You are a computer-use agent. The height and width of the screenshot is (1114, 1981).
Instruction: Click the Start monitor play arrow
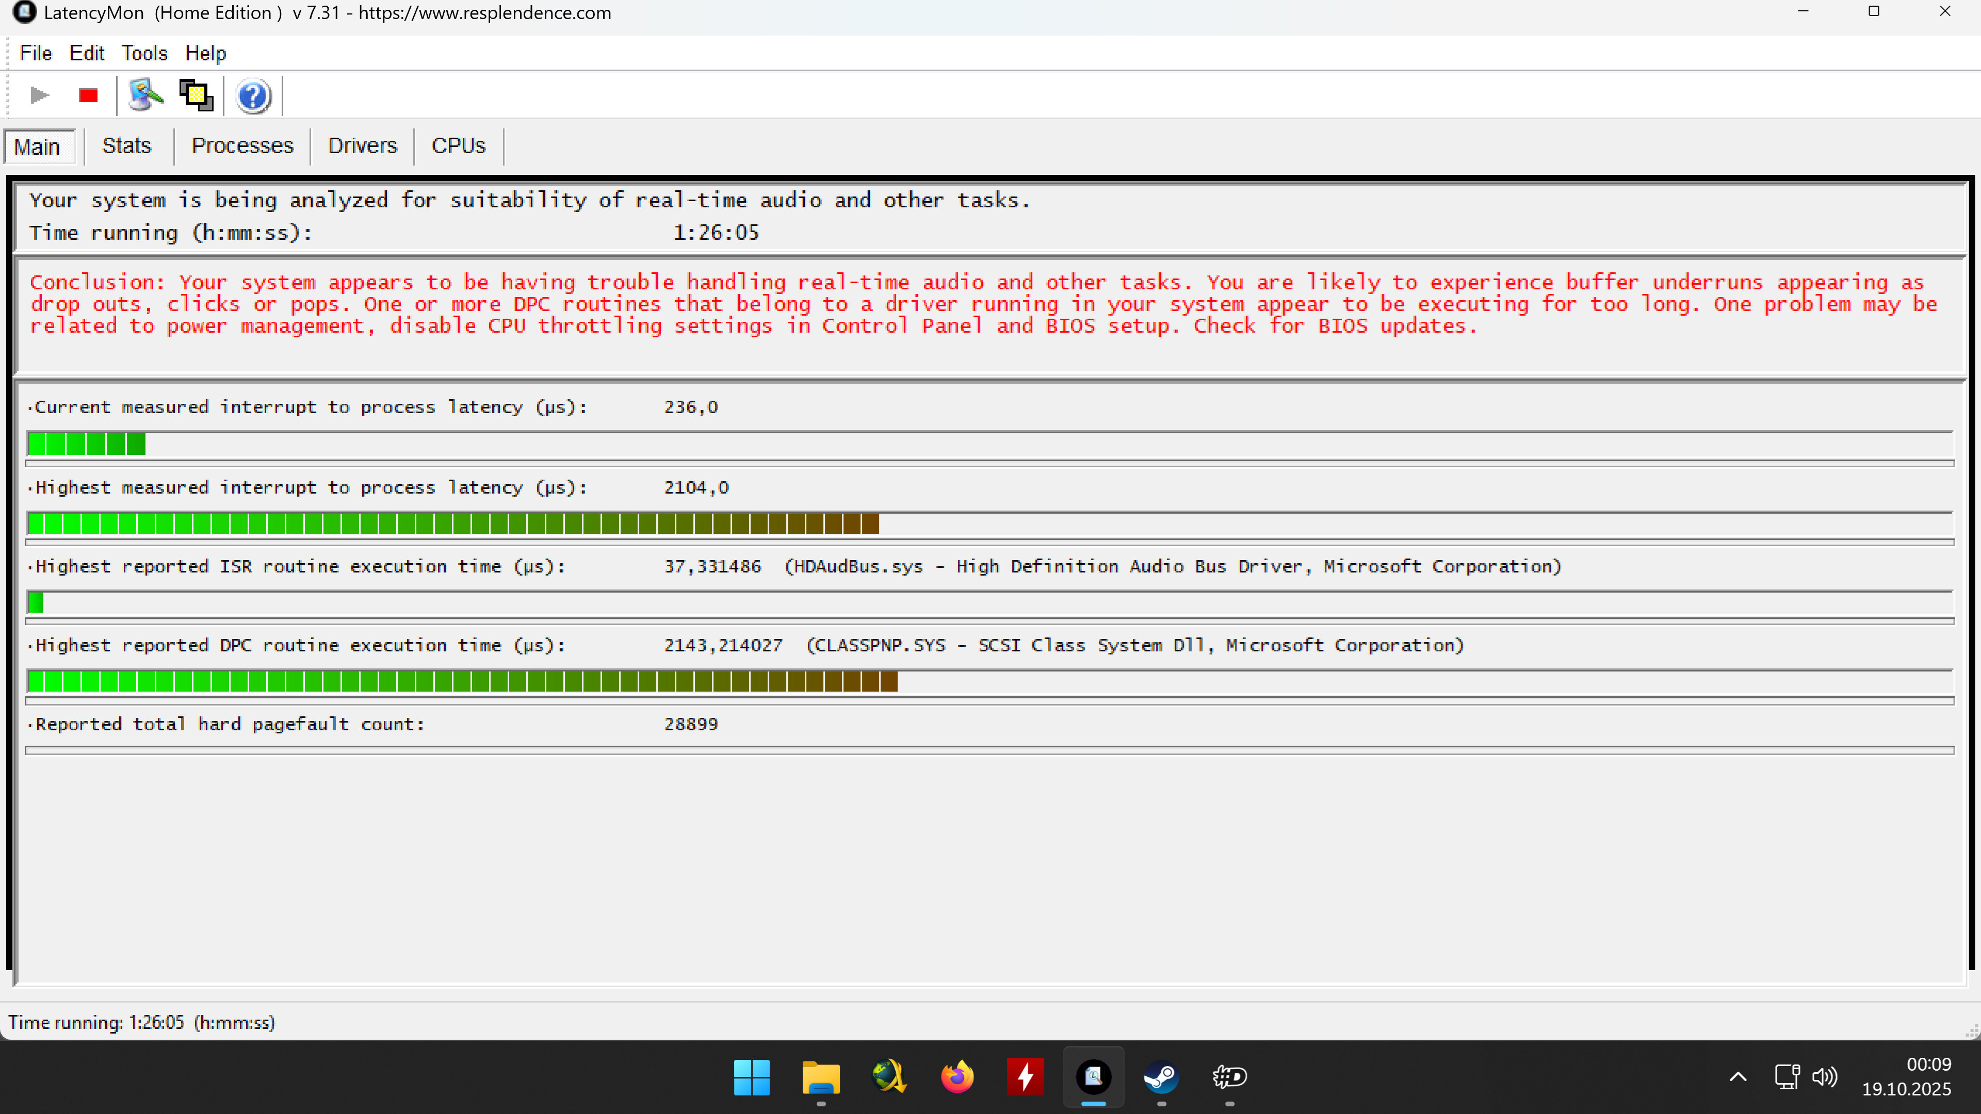(x=39, y=95)
